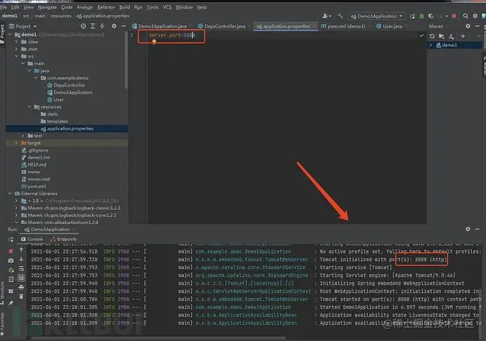The height and width of the screenshot is (341, 486).
Task: Open Structure tool window side tab
Action: pos(3,292)
